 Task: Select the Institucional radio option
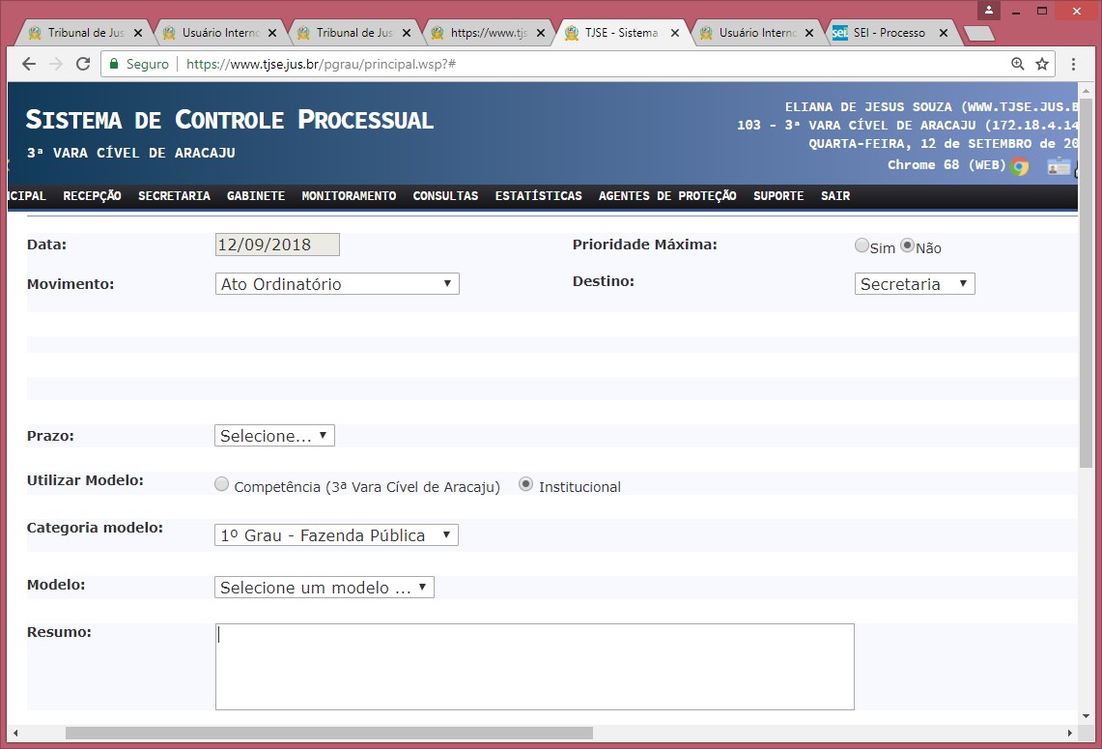click(x=526, y=485)
